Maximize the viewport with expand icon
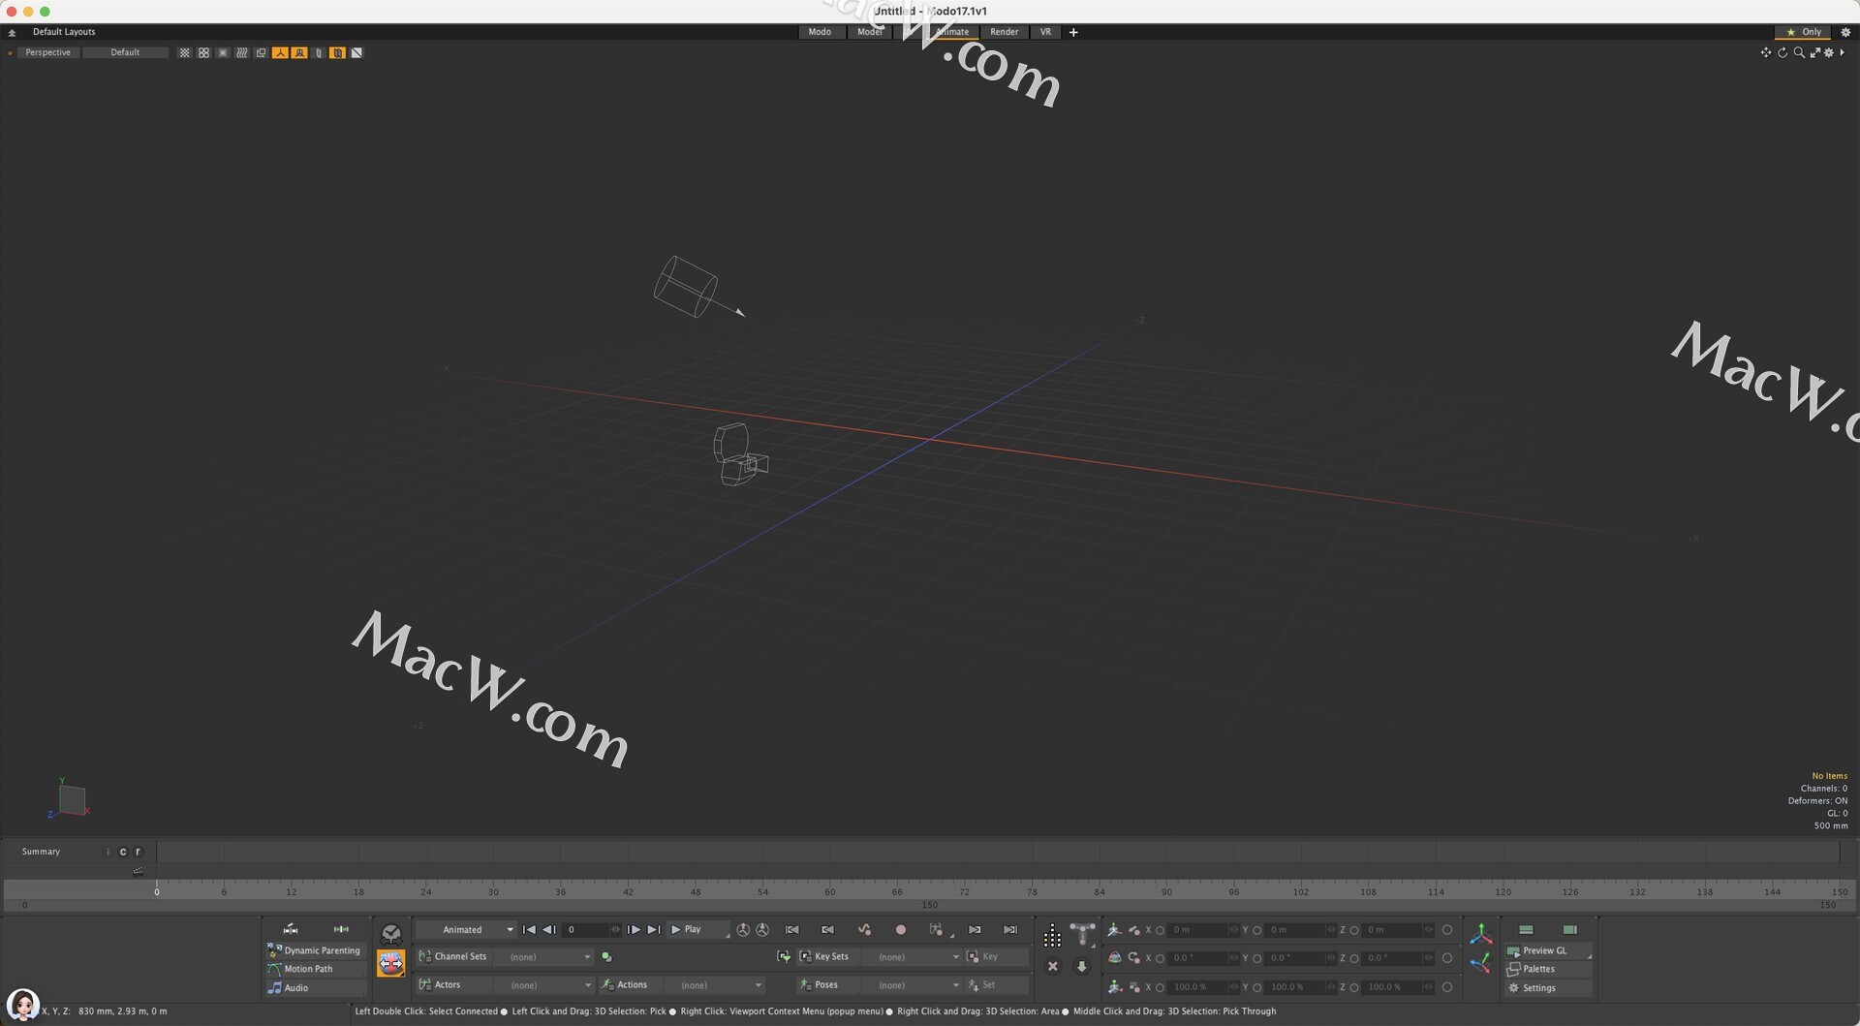This screenshot has height=1026, width=1860. (1814, 52)
